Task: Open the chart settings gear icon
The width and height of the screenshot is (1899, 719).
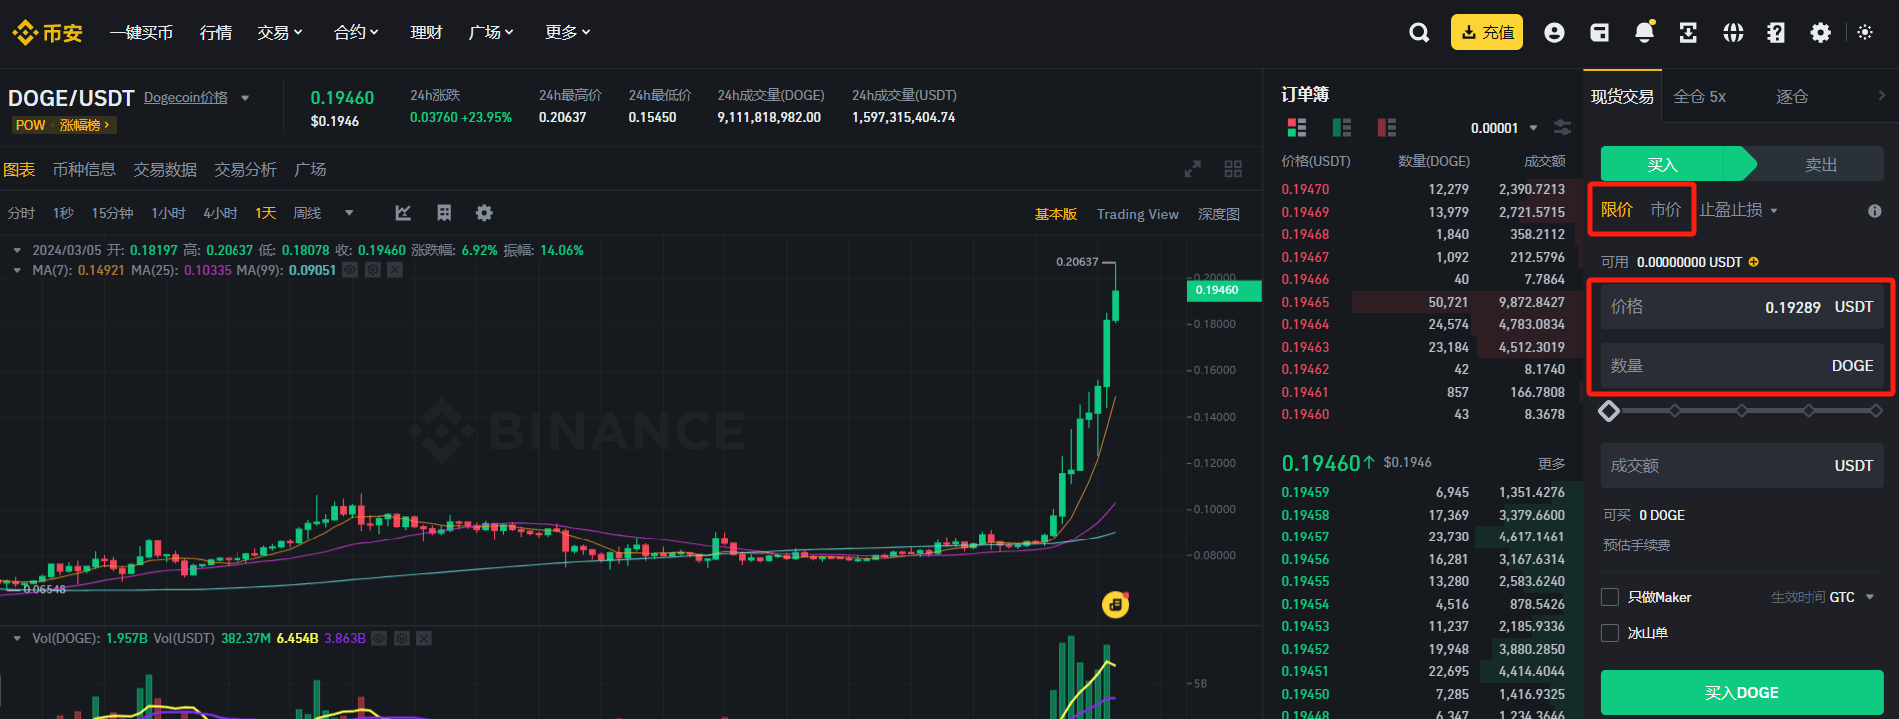Action: pyautogui.click(x=484, y=213)
